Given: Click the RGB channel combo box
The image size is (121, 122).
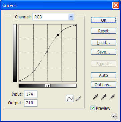Looking at the screenshot, I should 53,17.
